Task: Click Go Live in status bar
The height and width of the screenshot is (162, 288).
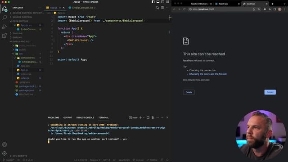Action: tap(138, 160)
